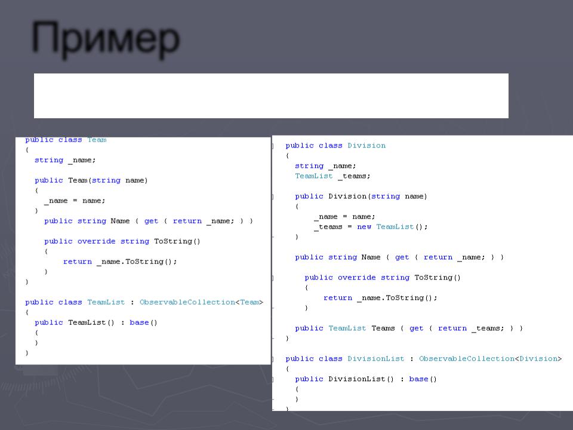Click the Name property line in Division class
573x430 pixels.
[x=399, y=257]
